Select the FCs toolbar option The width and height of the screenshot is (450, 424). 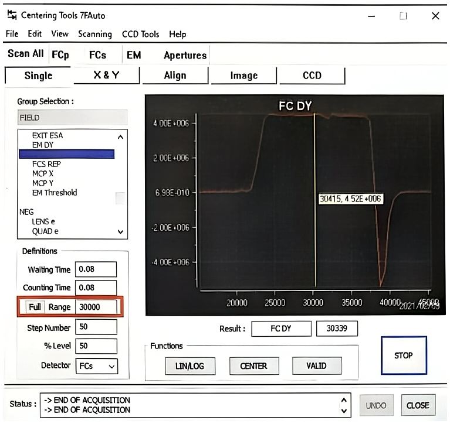pyautogui.click(x=97, y=54)
